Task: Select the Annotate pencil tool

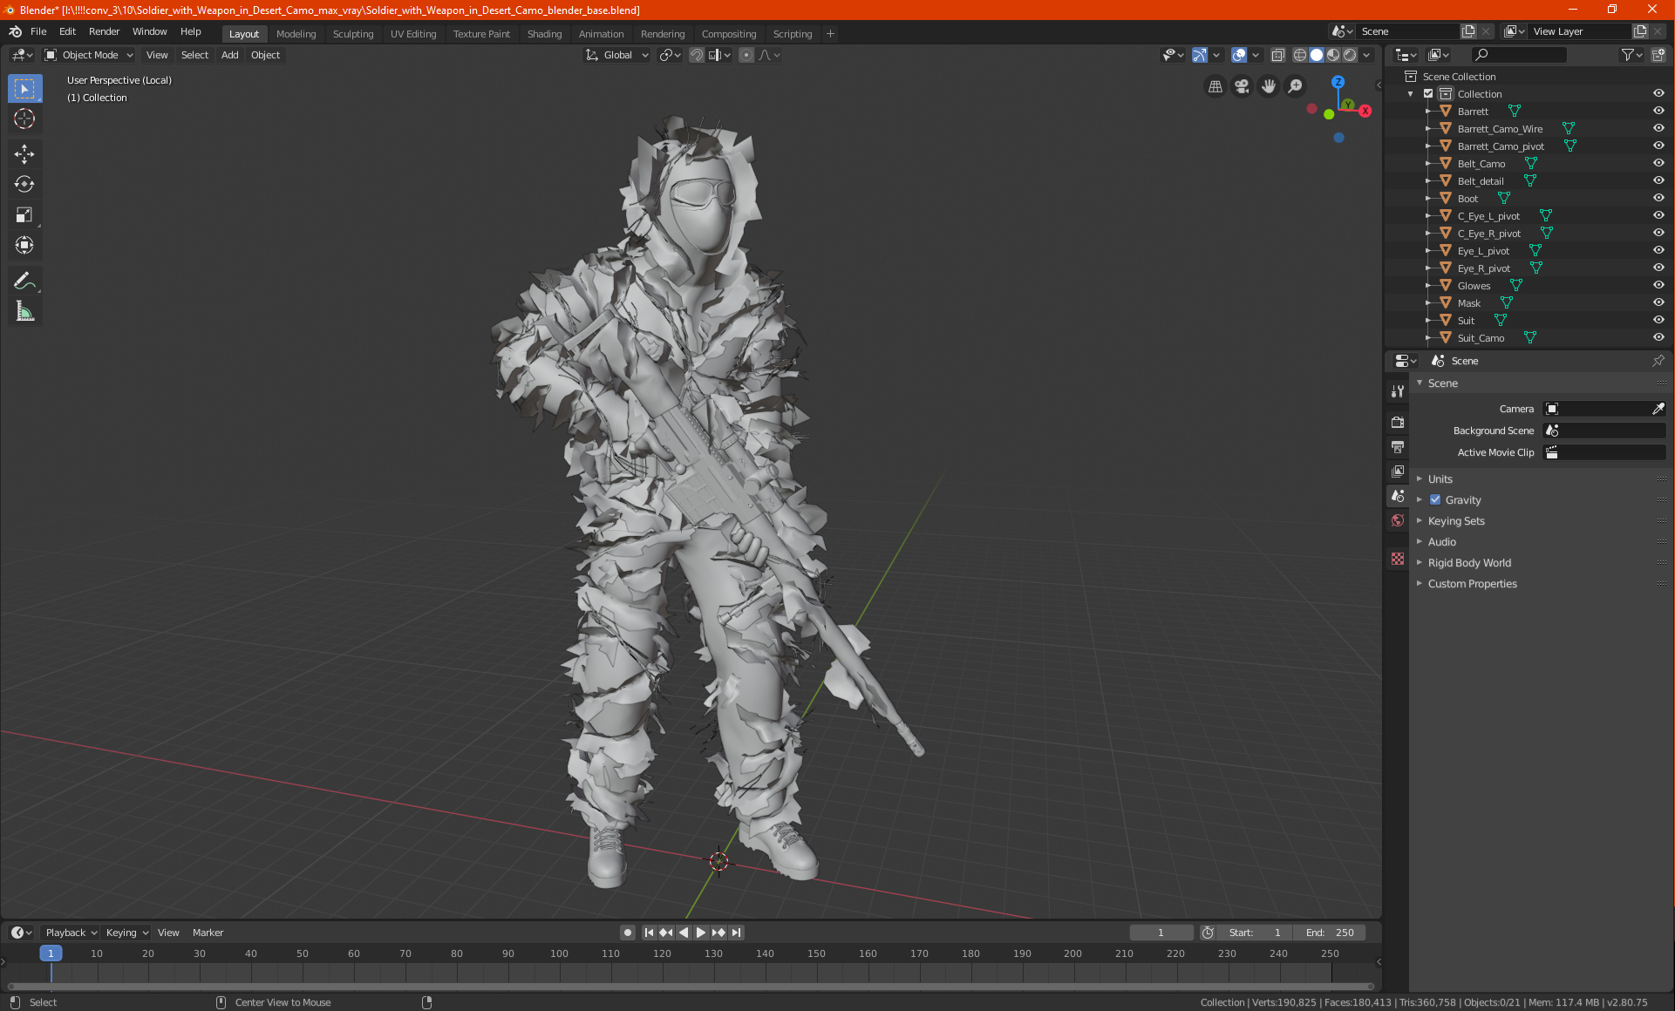Action: [x=24, y=281]
